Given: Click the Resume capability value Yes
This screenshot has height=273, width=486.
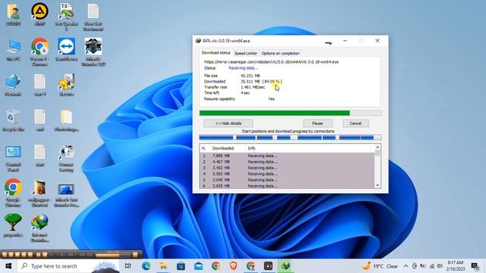Looking at the screenshot, I should pyautogui.click(x=271, y=99).
